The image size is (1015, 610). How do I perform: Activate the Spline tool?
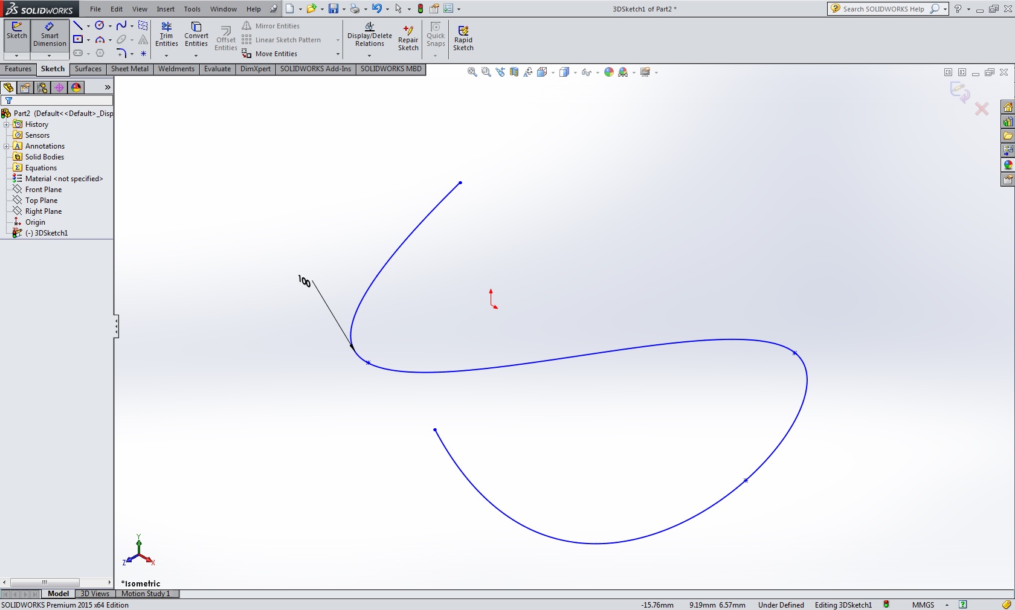tap(121, 25)
